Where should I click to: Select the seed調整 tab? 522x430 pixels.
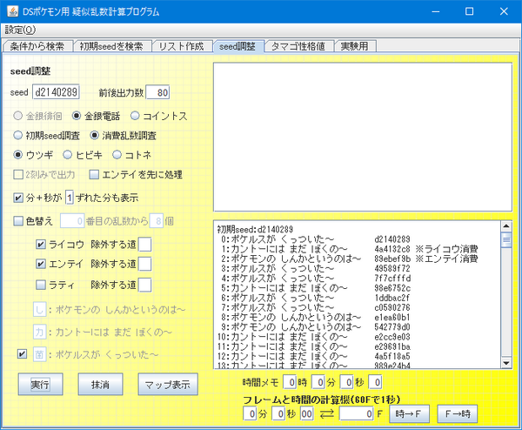238,46
